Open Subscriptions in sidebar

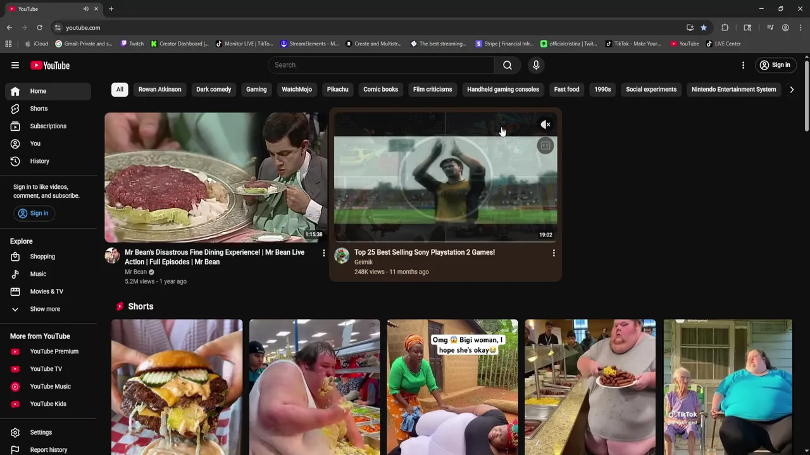[x=48, y=126]
